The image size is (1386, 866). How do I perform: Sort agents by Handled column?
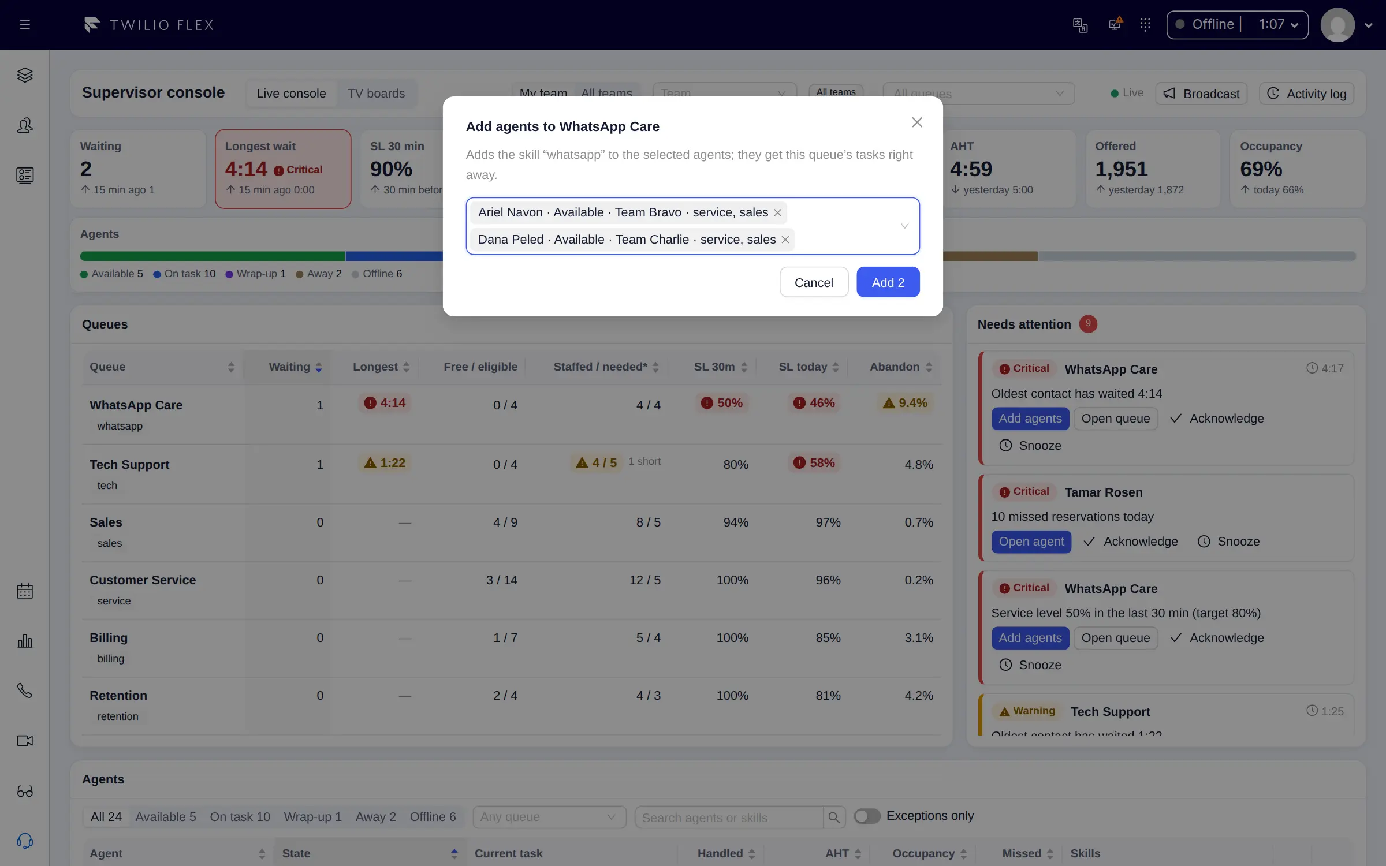click(x=726, y=853)
